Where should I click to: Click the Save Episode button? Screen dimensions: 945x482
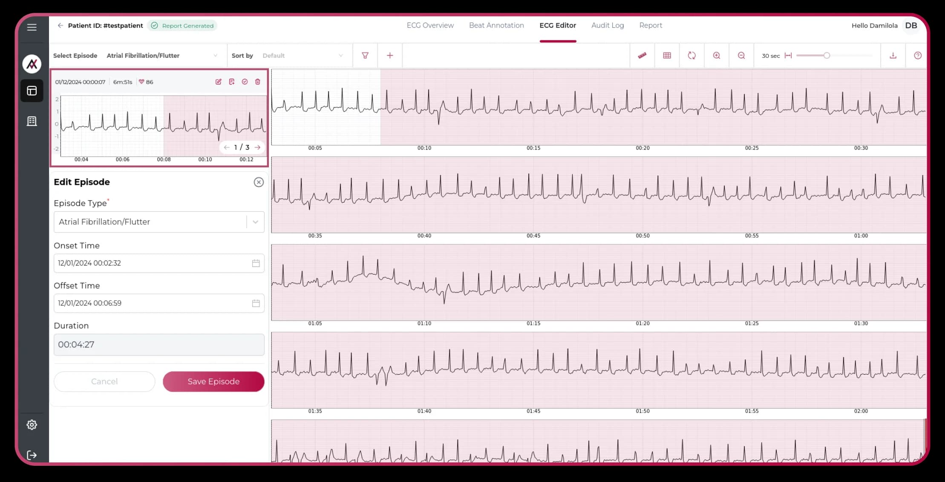pyautogui.click(x=213, y=382)
